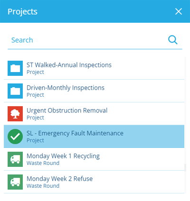Deselect the SL - Emergency Fault Maintenance row
This screenshot has height=201, width=190.
94,137
